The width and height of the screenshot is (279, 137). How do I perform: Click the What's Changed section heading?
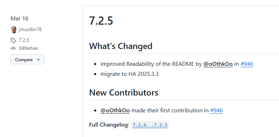[x=121, y=46]
